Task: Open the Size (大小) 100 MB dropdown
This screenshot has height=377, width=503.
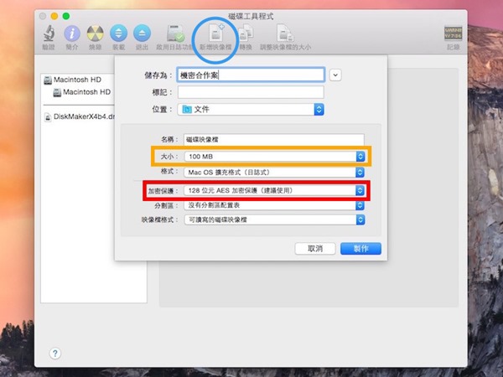Action: [275, 157]
